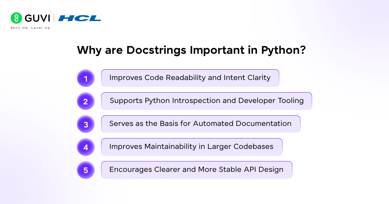Select the 'Improves Code Readability' item
Viewport: 389px width, 204px height.
tap(190, 78)
